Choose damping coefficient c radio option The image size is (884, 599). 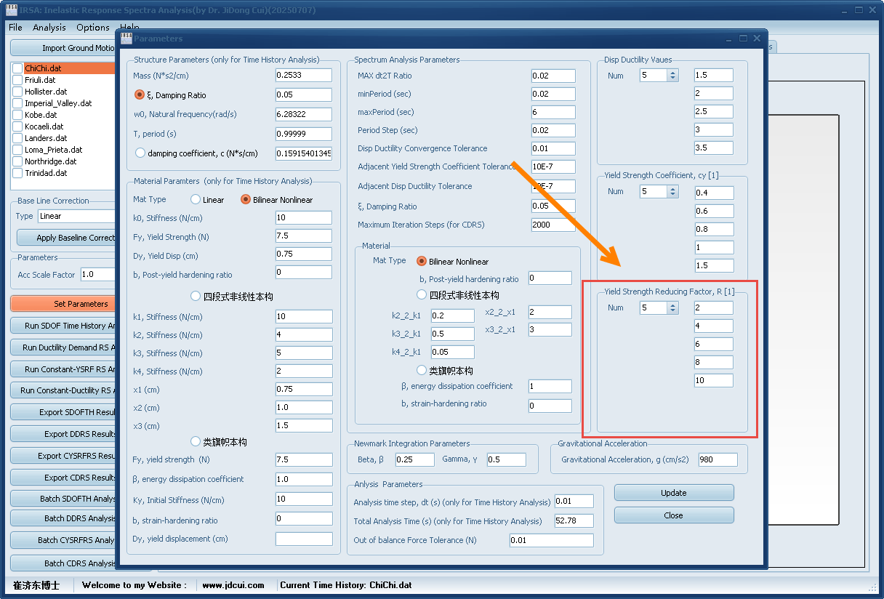coord(140,153)
